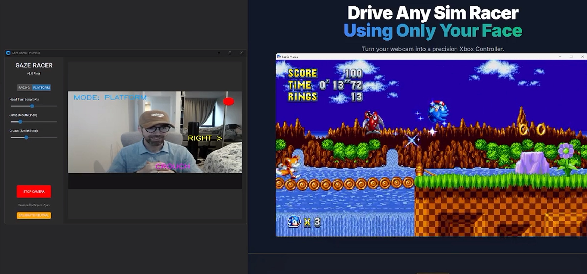Click the 'RINGS' label in the game HUD
Image resolution: width=587 pixels, height=274 pixels.
(303, 97)
